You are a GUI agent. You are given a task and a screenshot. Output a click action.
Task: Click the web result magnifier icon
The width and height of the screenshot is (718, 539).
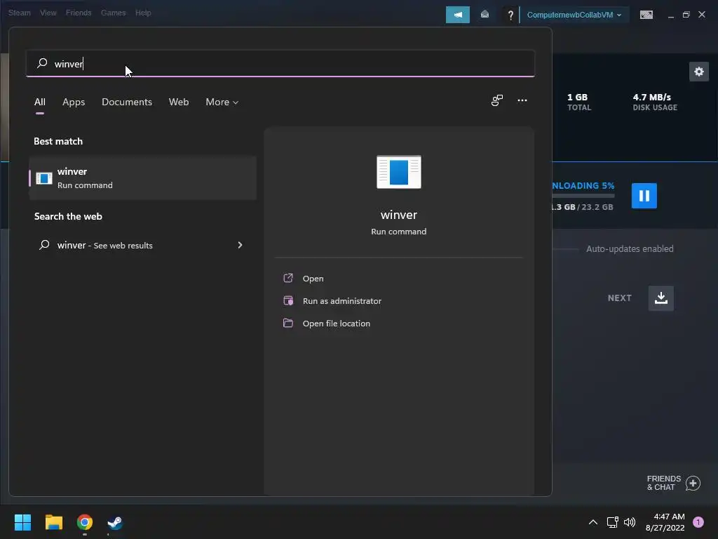(x=44, y=245)
